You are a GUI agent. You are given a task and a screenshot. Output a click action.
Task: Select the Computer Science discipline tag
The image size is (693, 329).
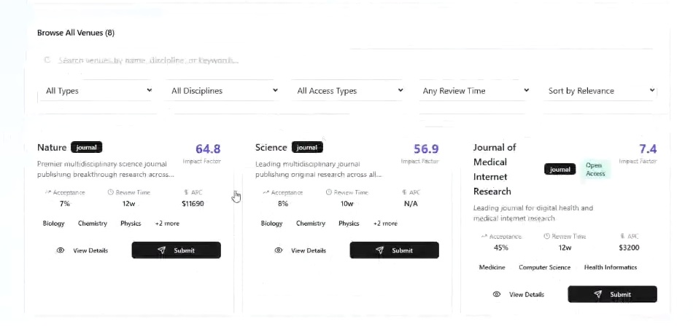544,267
